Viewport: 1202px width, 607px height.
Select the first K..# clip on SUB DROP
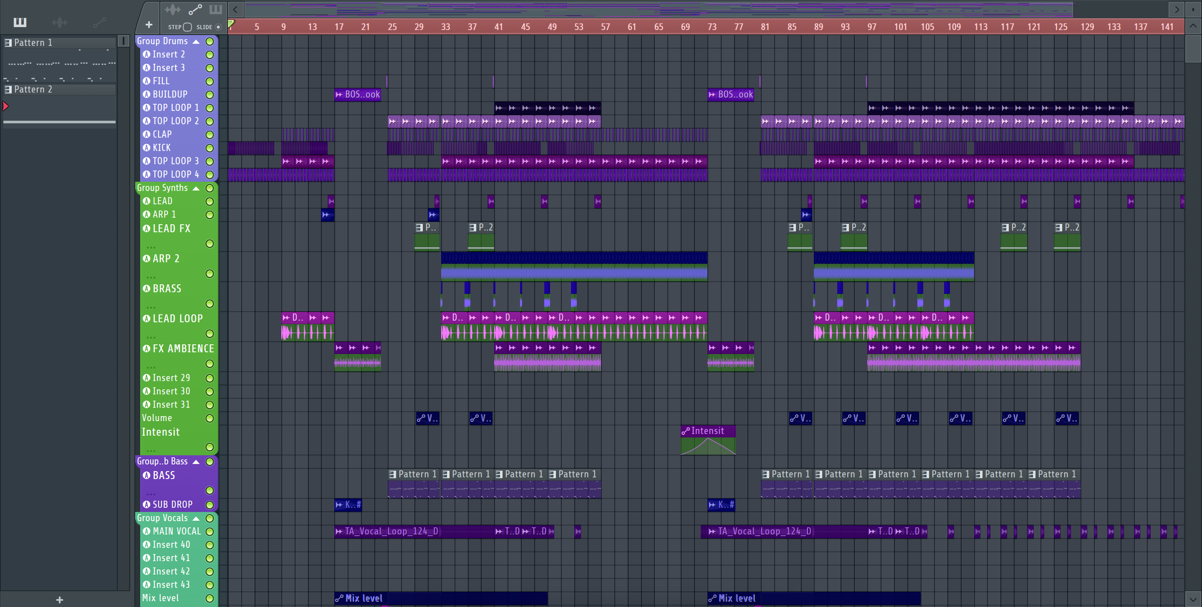[x=348, y=504]
